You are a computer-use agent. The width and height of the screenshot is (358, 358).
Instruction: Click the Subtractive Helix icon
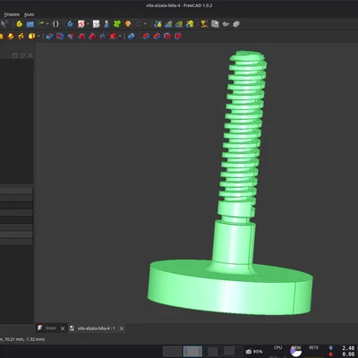click(x=103, y=37)
